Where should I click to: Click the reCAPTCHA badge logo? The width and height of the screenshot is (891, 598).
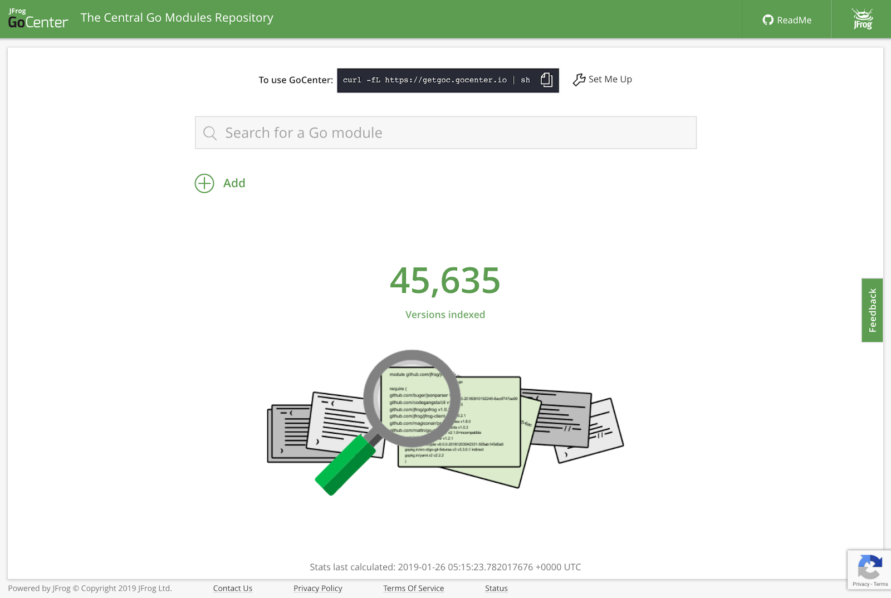point(869,568)
